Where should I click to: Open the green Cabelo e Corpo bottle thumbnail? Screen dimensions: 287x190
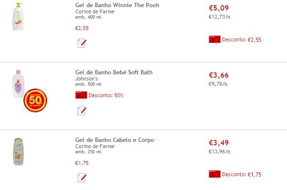coord(18,151)
